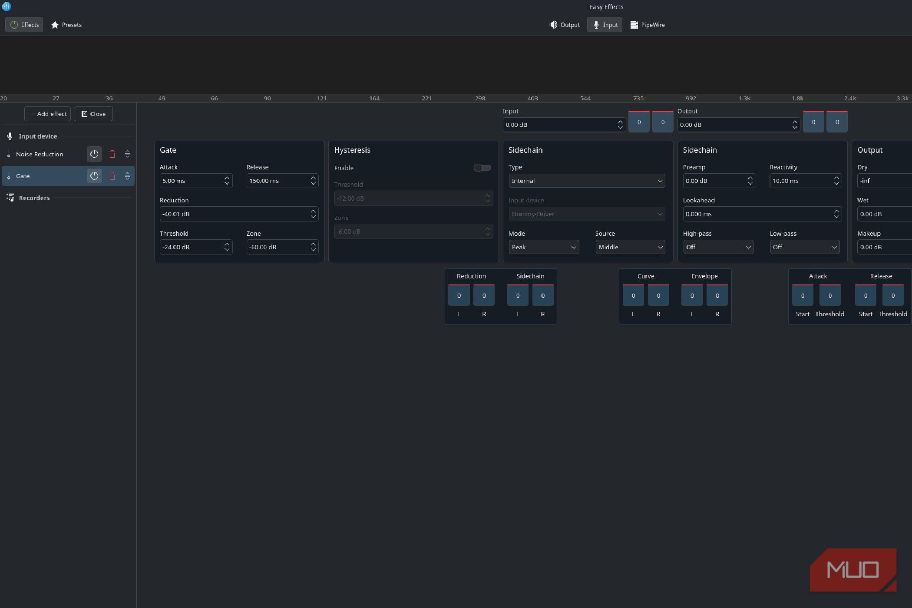The width and height of the screenshot is (912, 608).
Task: Click the Gate reorder handle
Action: tap(127, 176)
